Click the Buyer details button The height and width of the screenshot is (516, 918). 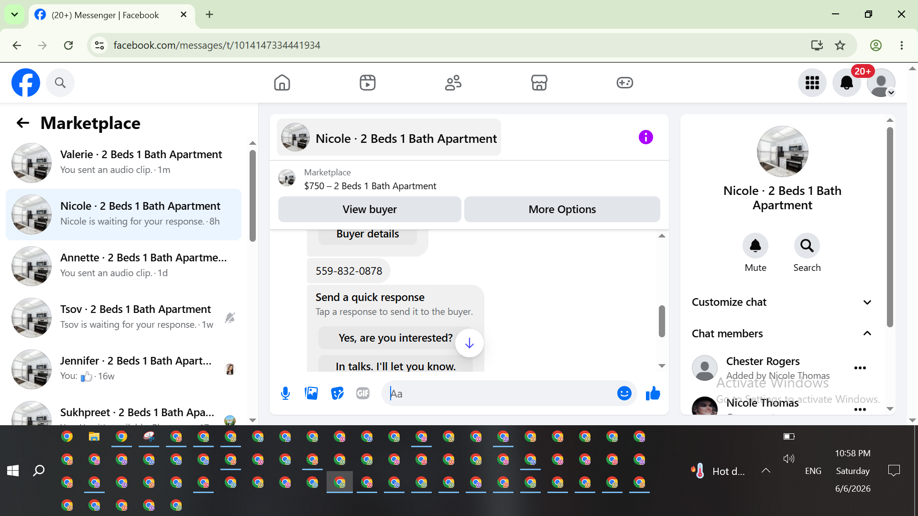[x=368, y=235]
